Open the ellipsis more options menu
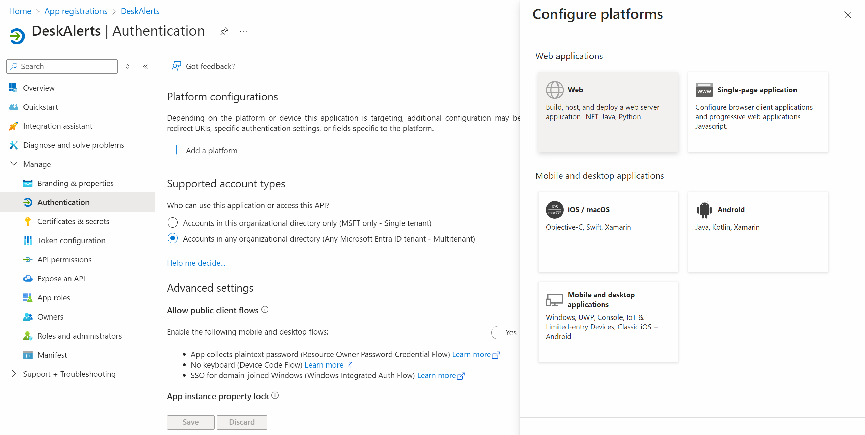This screenshot has height=435, width=865. tap(243, 32)
